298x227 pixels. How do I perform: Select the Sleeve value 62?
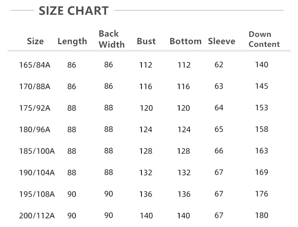pyautogui.click(x=219, y=65)
